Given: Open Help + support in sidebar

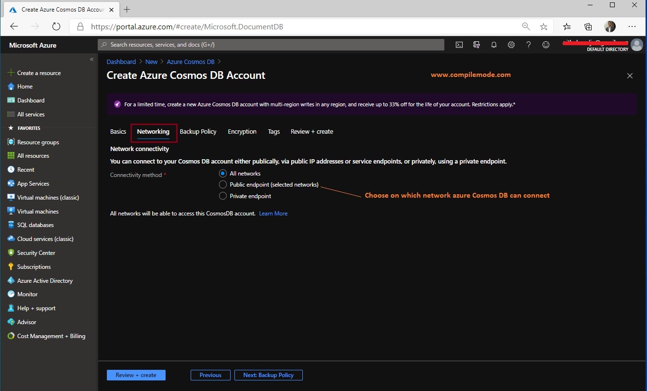Looking at the screenshot, I should tap(36, 308).
